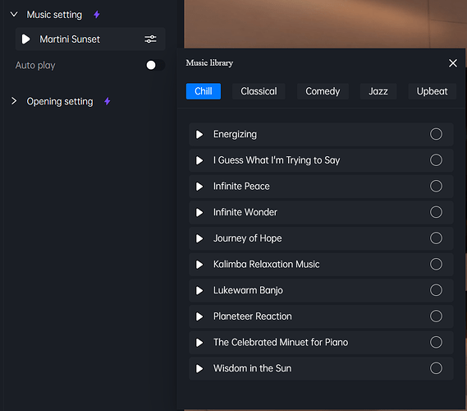Toggle the Auto play switch
Image resolution: width=467 pixels, height=411 pixels.
coord(155,65)
